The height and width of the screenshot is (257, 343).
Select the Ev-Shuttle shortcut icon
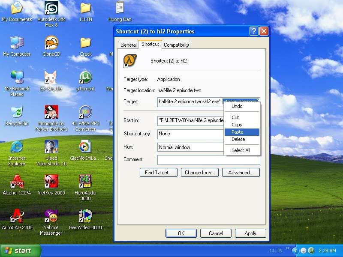click(51, 81)
